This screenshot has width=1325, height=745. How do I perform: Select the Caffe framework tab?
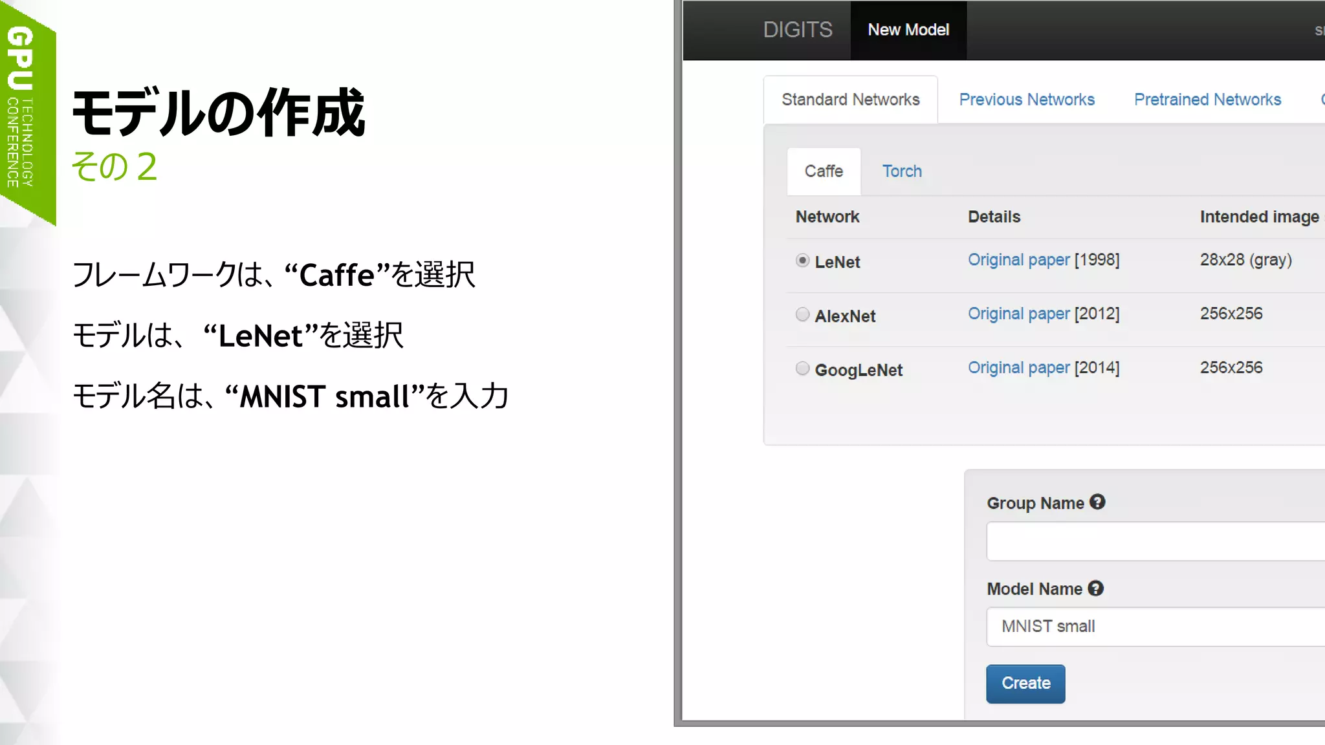(824, 171)
